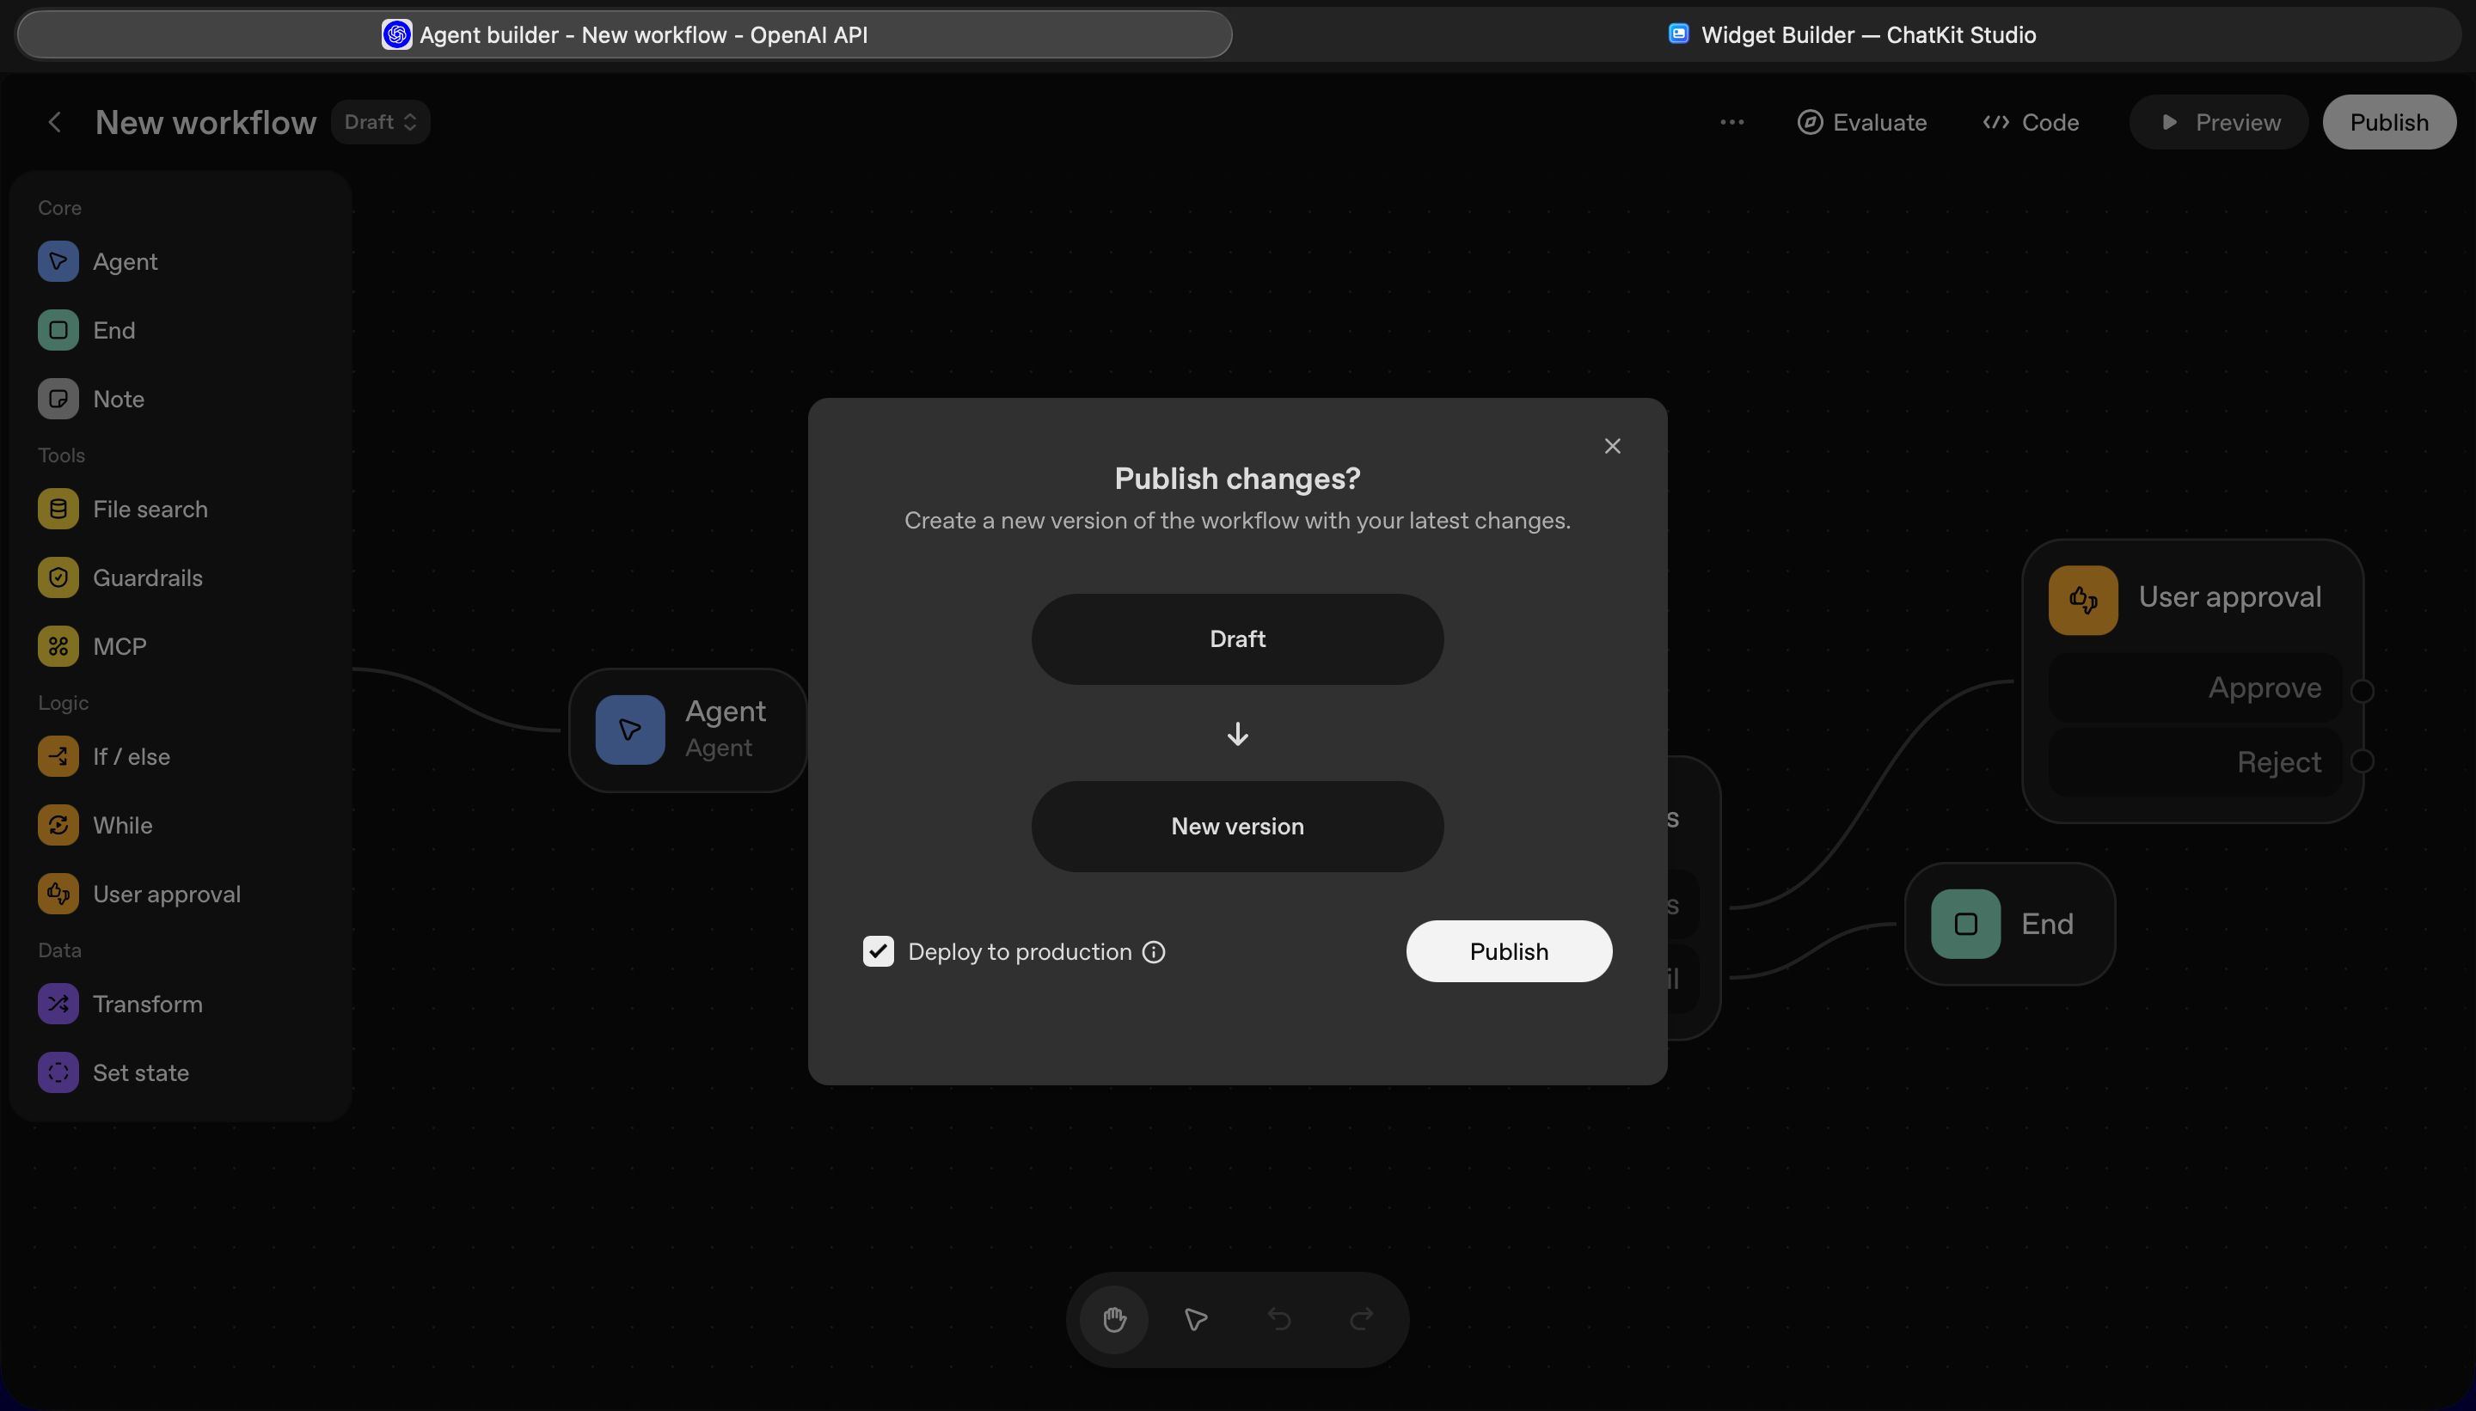
Task: Activate the hand pan tool
Action: pyautogui.click(x=1114, y=1319)
